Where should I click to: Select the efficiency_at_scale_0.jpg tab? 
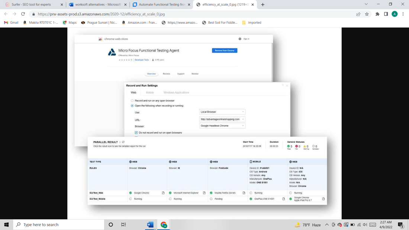point(225,4)
